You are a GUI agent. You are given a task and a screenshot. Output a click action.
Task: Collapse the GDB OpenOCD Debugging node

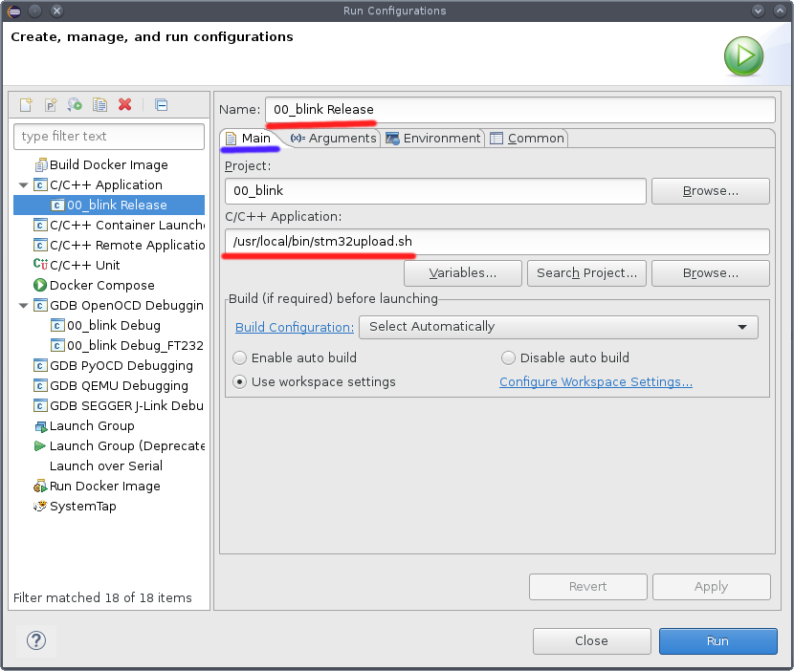pos(23,305)
